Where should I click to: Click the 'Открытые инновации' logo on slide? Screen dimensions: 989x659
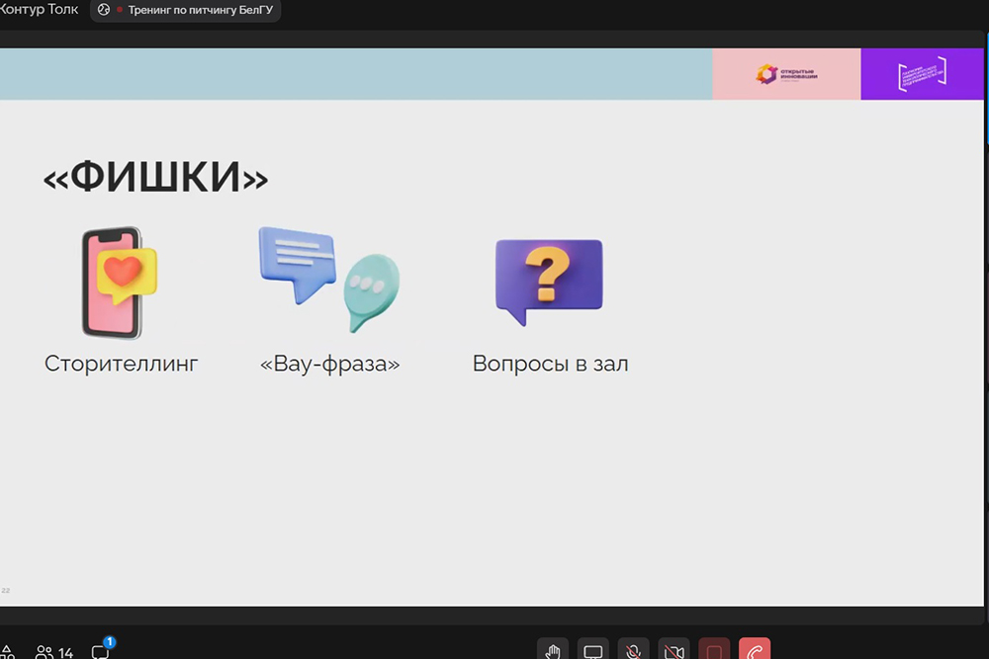786,74
